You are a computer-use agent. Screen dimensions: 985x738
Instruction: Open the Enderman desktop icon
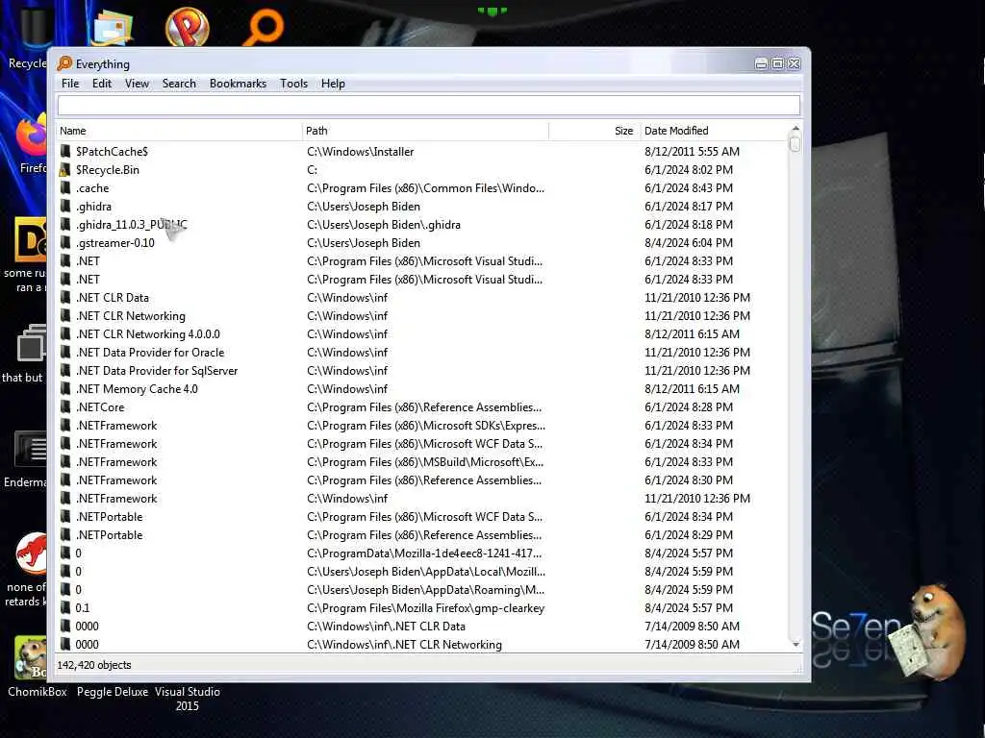point(32,449)
